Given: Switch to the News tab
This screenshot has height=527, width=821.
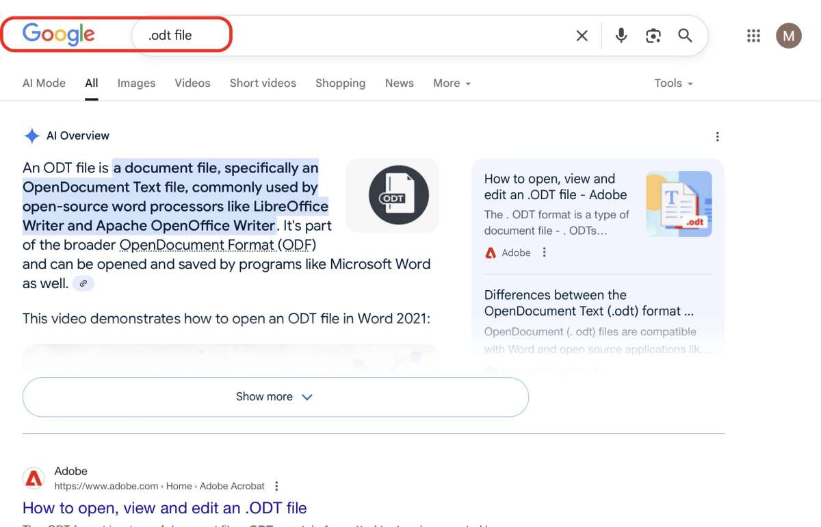Looking at the screenshot, I should 399,83.
